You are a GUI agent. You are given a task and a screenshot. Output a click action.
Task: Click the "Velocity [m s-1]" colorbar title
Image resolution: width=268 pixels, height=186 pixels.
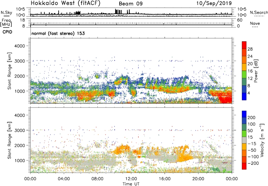coord(262,140)
